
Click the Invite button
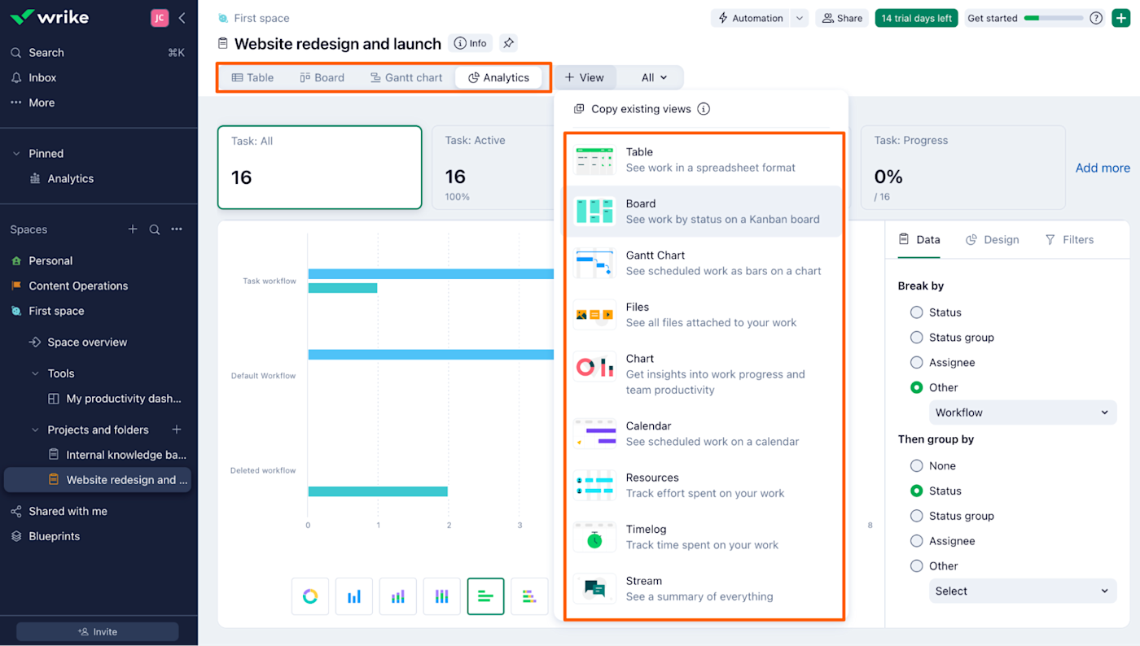point(98,631)
